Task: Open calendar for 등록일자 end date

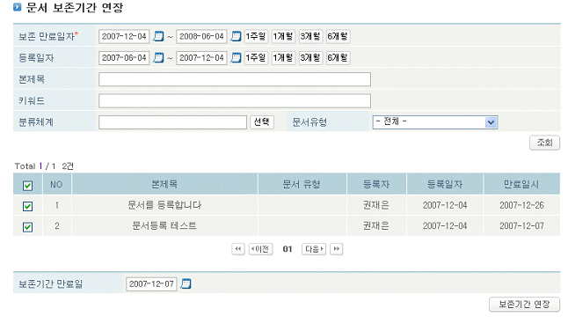Action: tap(236, 57)
